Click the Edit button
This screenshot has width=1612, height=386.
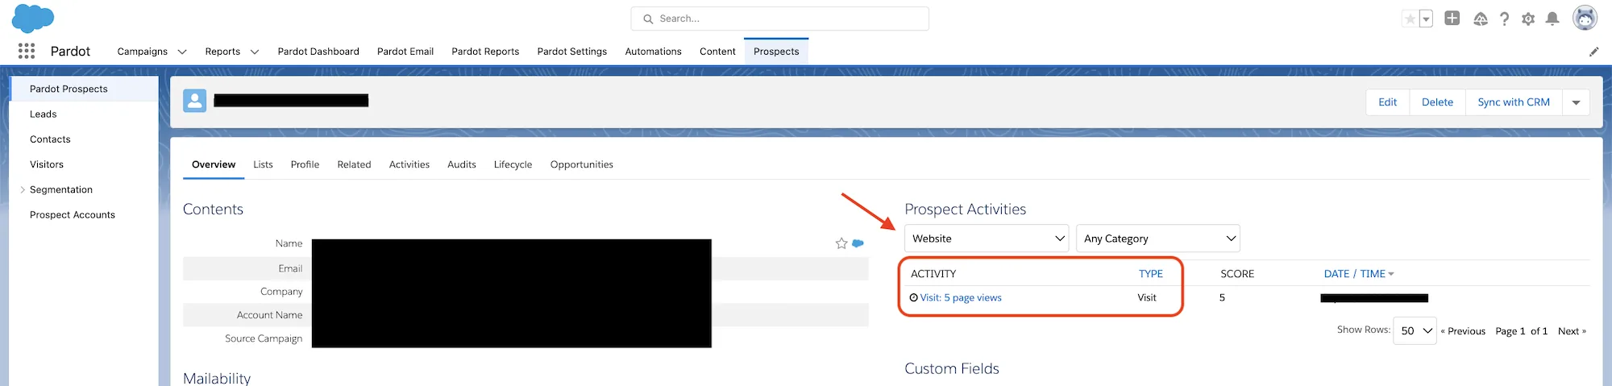point(1387,102)
